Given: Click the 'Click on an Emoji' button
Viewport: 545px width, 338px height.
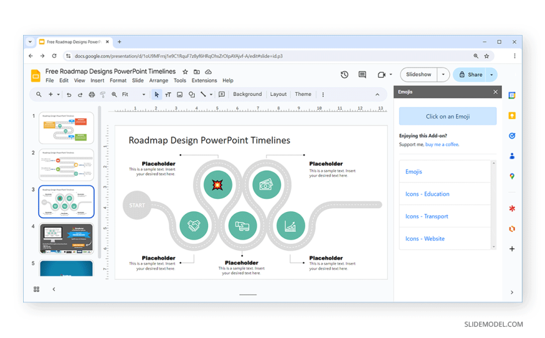Looking at the screenshot, I should [448, 116].
